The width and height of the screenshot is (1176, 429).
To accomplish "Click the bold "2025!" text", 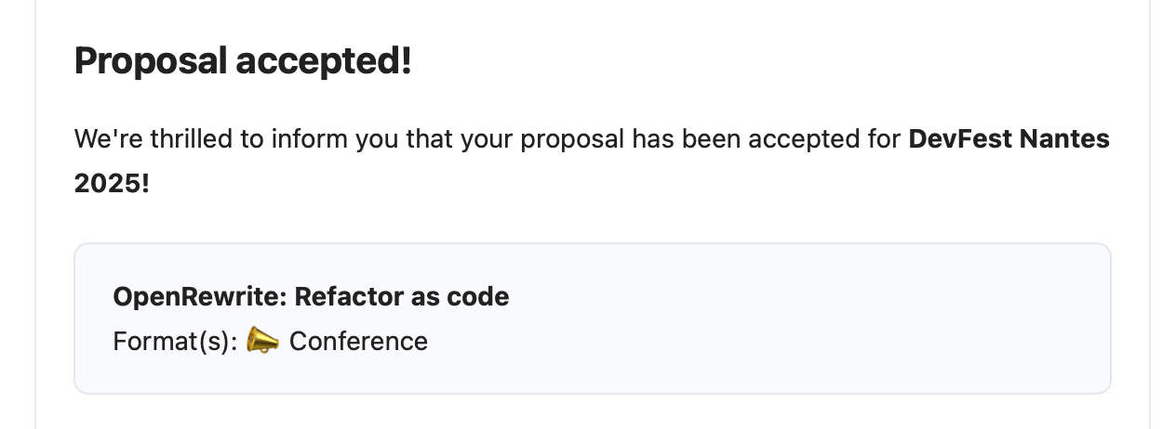I will 112,183.
